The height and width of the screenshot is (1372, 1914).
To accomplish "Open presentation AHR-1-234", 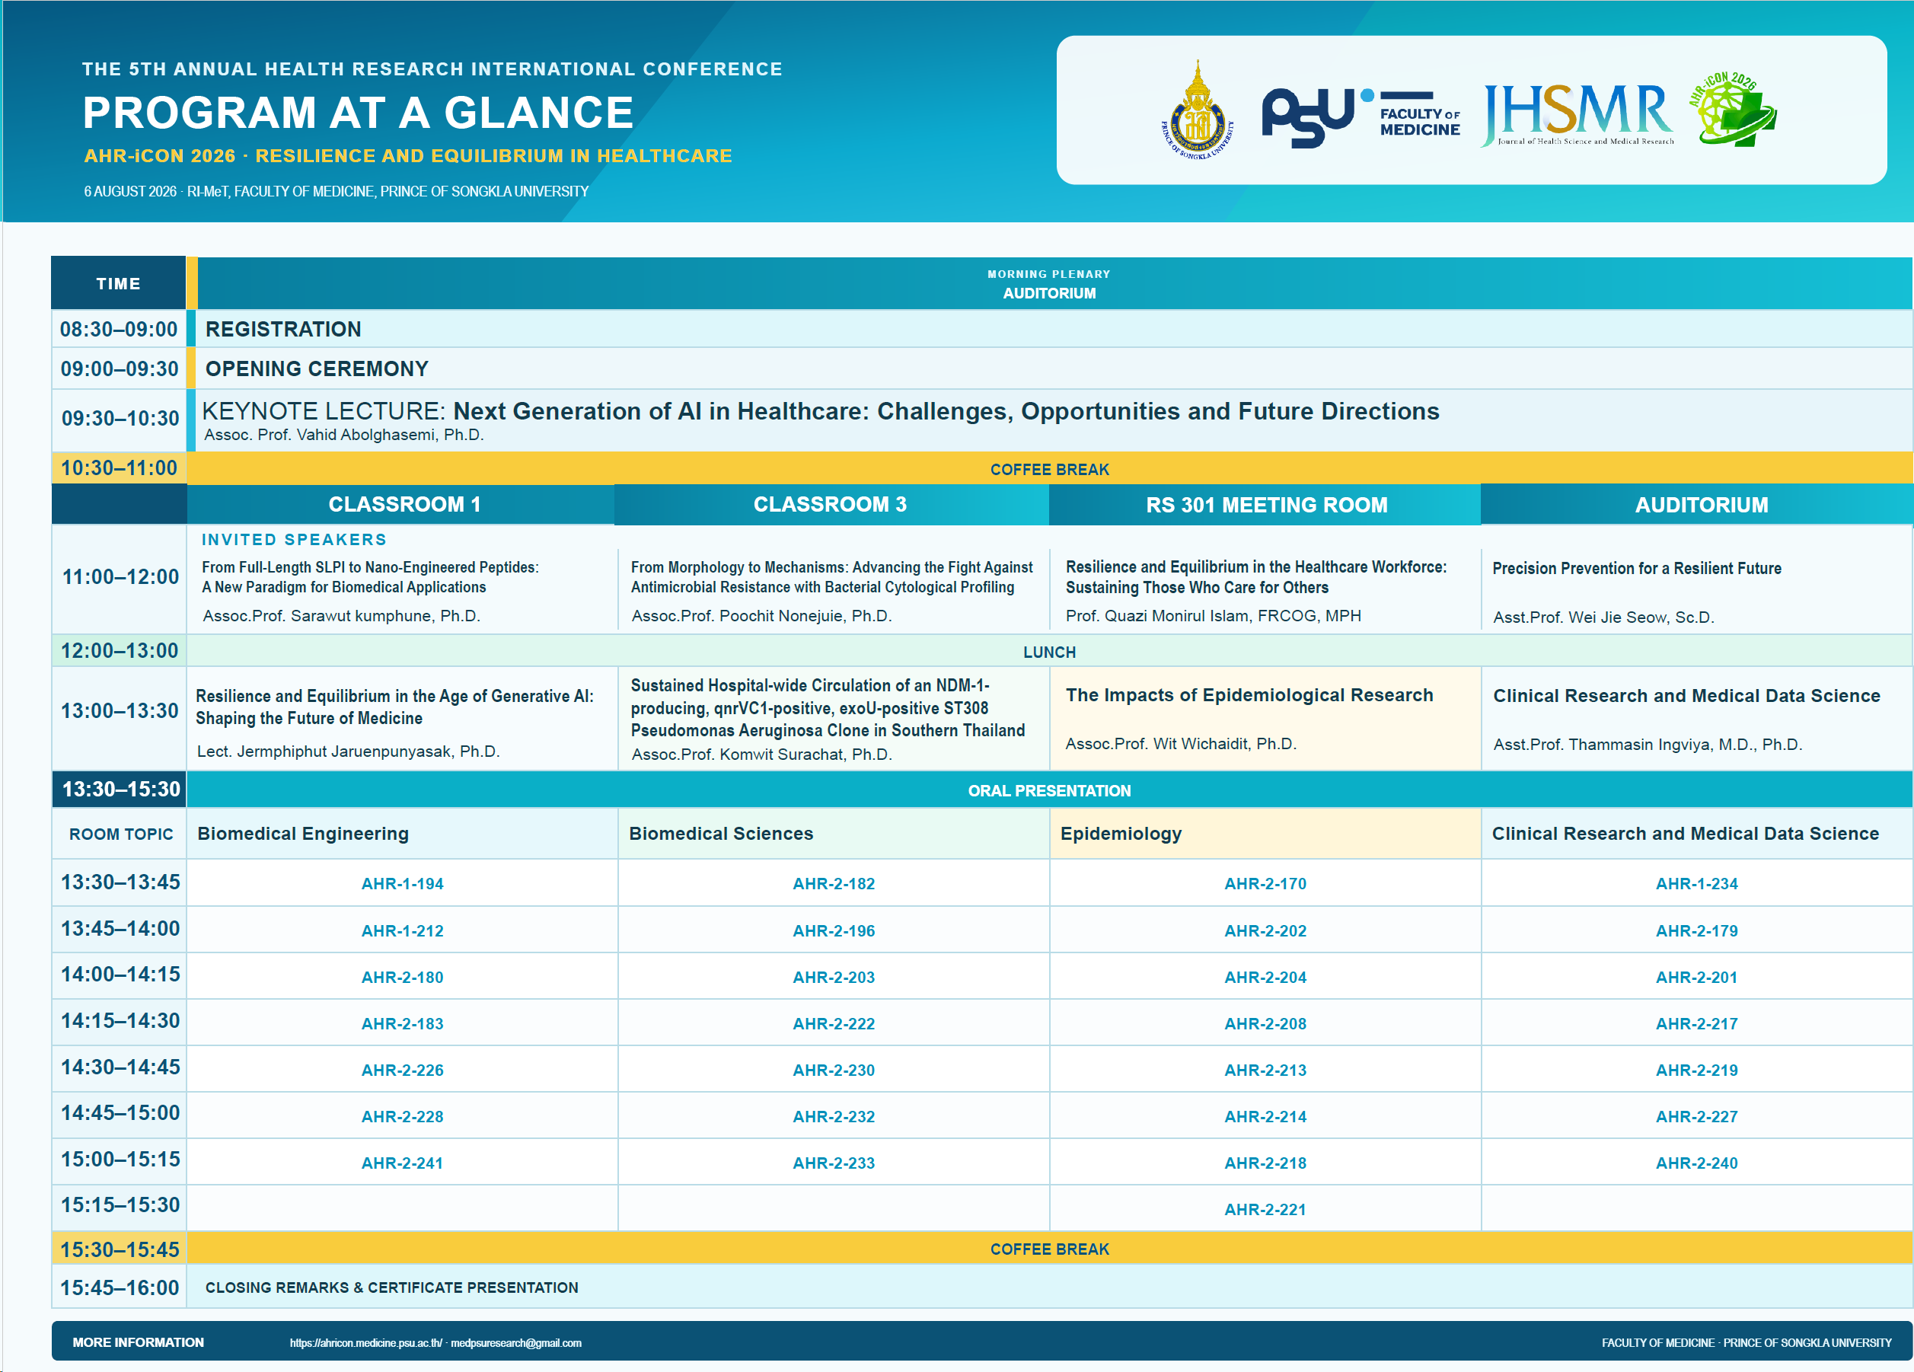I will point(1696,884).
